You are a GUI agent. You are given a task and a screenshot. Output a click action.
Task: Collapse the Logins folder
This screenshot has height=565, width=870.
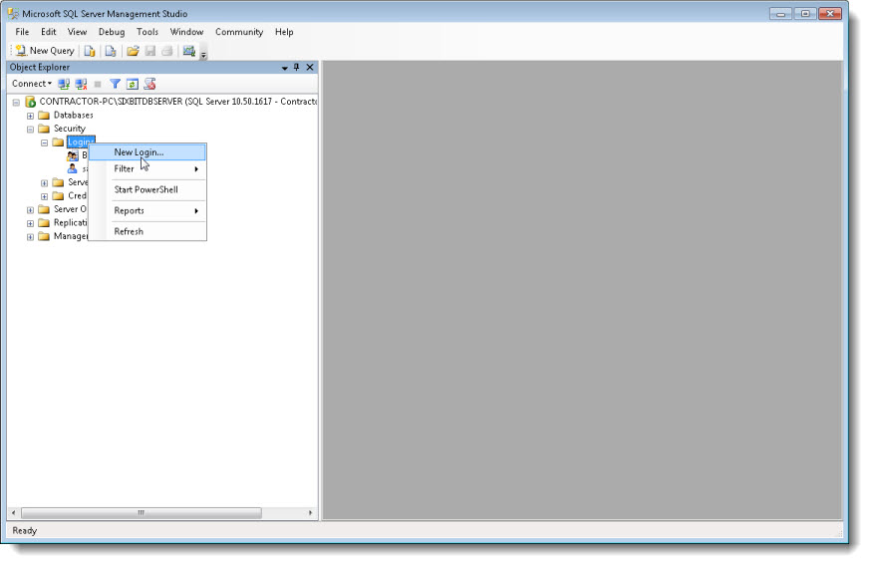[x=45, y=143]
